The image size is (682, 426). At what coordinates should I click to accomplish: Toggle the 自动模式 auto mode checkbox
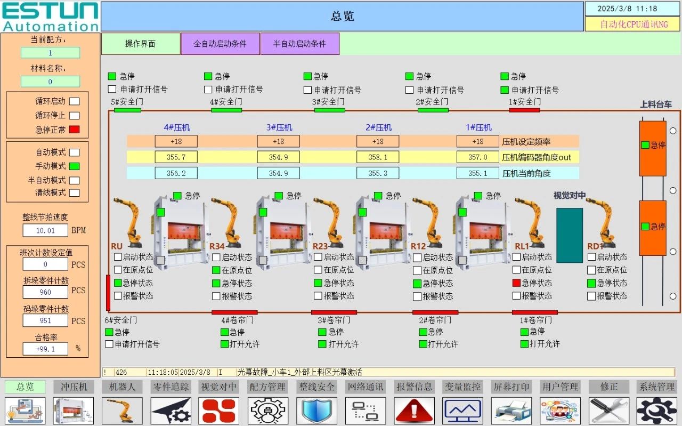(x=75, y=152)
